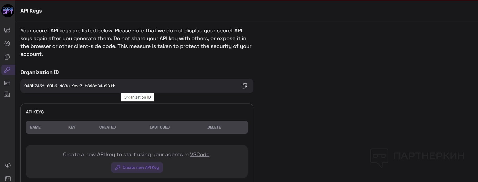Image resolution: width=478 pixels, height=182 pixels.
Task: Open the globe marketplace icon in sidebar
Action: (7, 43)
